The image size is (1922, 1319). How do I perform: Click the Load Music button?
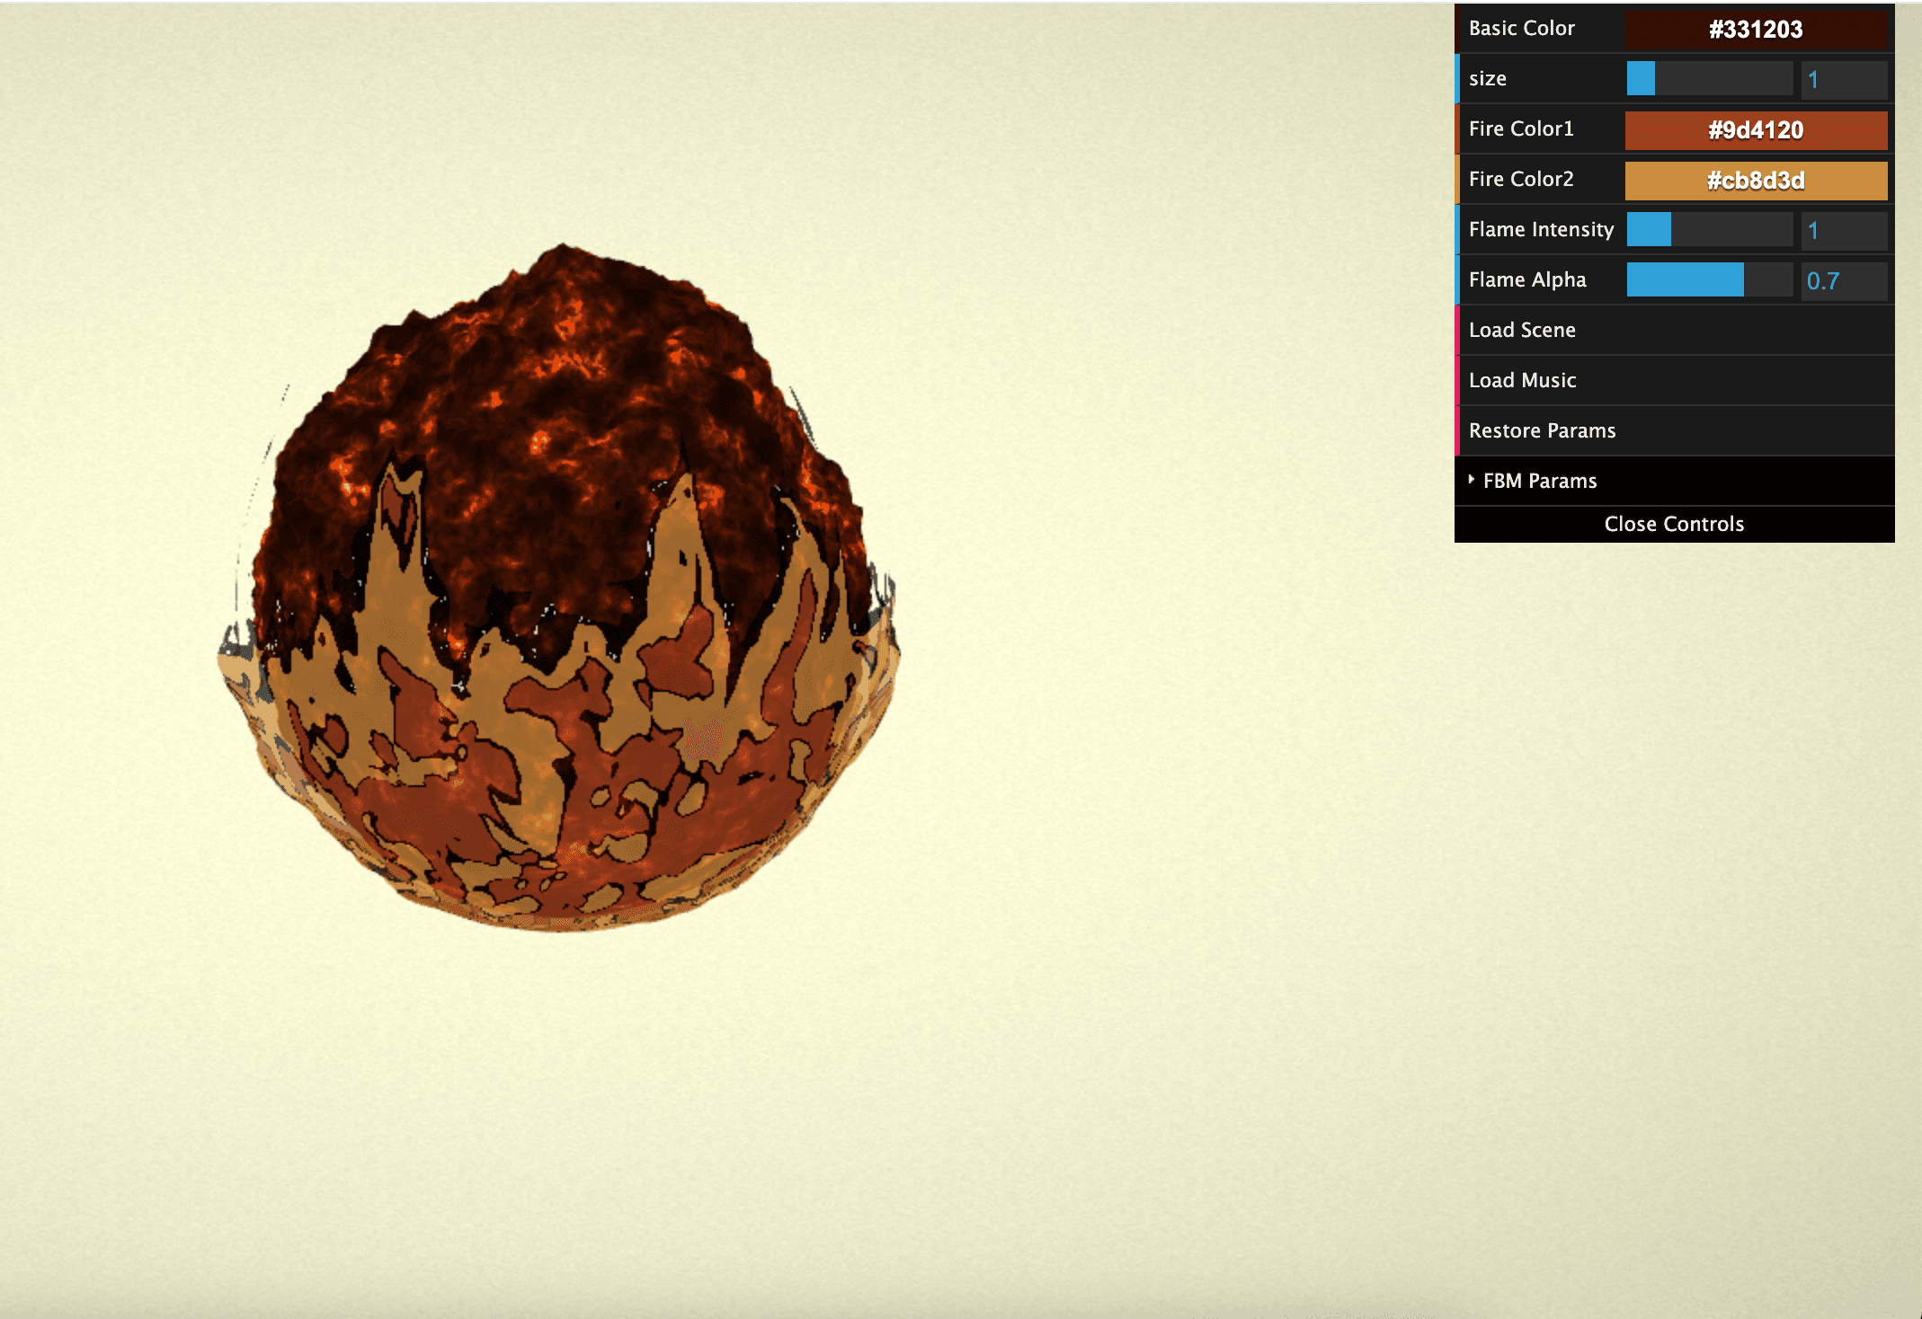coord(1675,380)
